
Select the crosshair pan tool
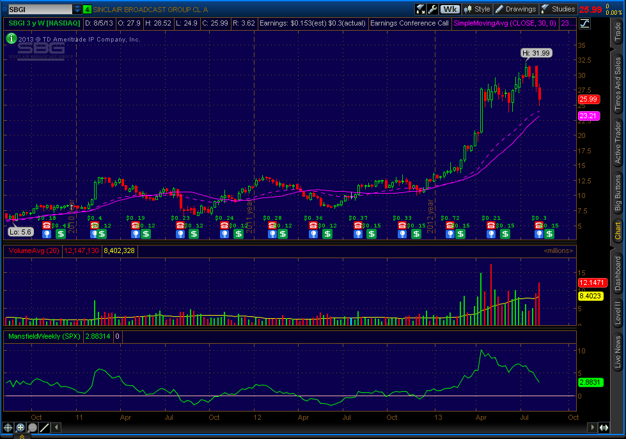[8, 428]
